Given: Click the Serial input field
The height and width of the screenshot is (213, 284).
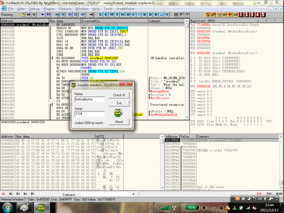Looking at the screenshot, I should [x=90, y=114].
